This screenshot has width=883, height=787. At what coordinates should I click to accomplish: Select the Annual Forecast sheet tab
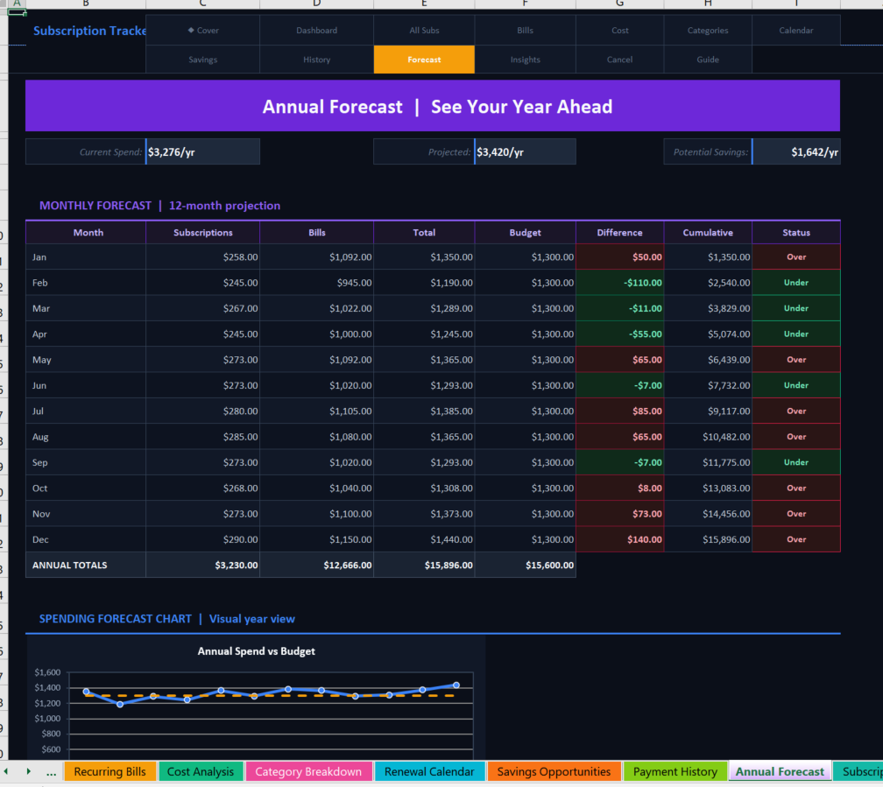(x=780, y=771)
